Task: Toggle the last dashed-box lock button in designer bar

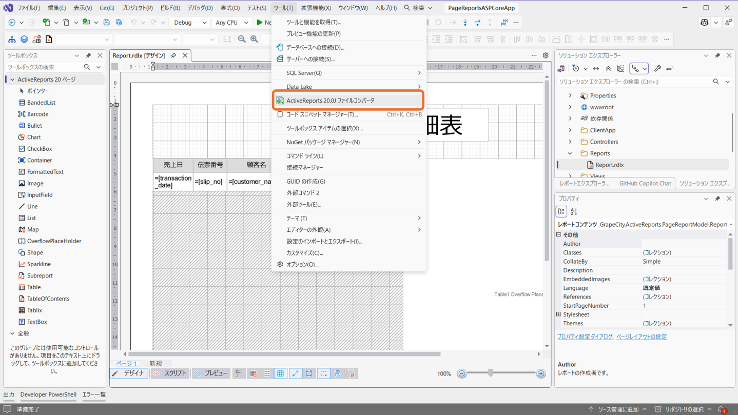Action: pos(351,374)
